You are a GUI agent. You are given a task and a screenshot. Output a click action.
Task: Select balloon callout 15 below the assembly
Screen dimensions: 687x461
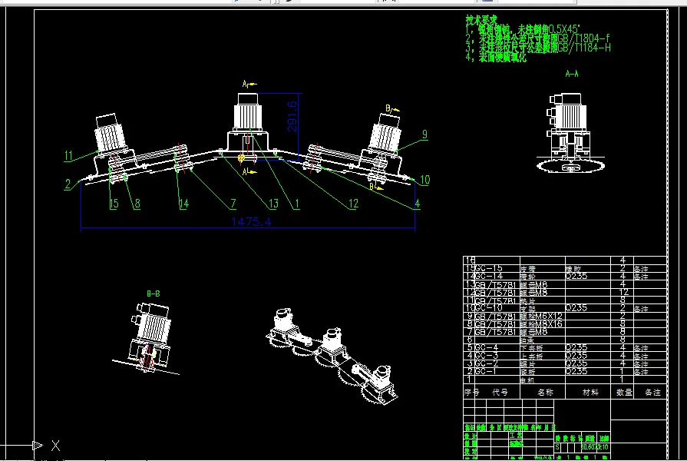tap(114, 204)
